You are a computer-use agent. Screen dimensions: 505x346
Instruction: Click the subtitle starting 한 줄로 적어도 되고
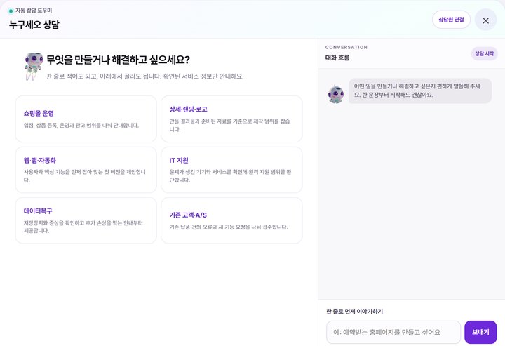click(145, 76)
